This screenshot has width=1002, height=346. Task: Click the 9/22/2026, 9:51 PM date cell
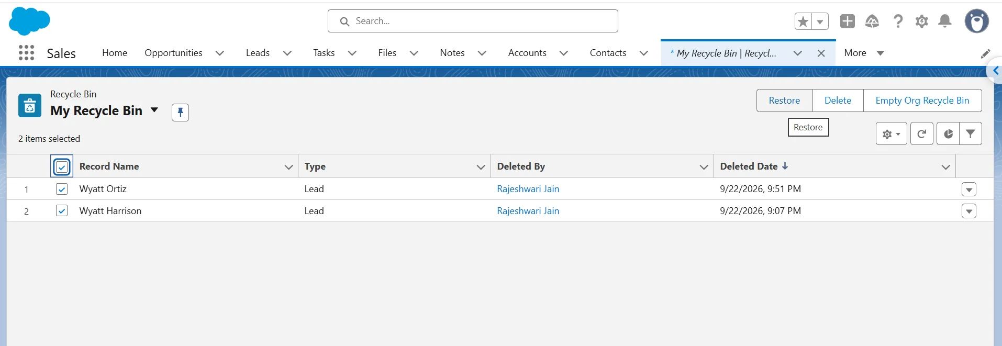[760, 189]
